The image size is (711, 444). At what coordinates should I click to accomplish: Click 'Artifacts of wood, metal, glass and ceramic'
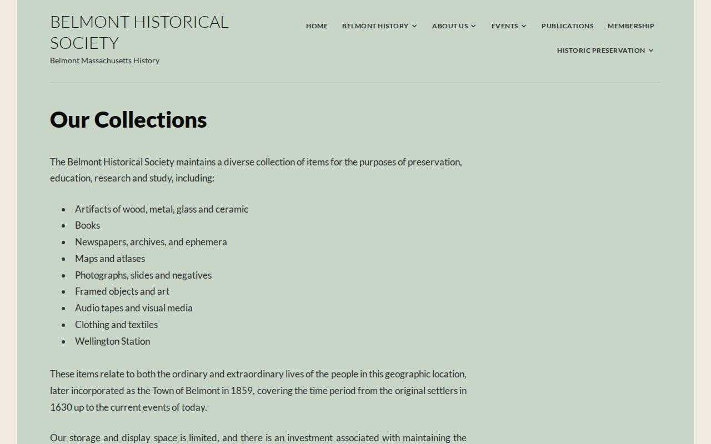pyautogui.click(x=162, y=209)
